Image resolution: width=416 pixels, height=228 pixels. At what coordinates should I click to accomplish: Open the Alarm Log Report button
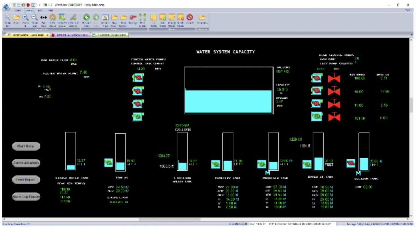(x=26, y=197)
